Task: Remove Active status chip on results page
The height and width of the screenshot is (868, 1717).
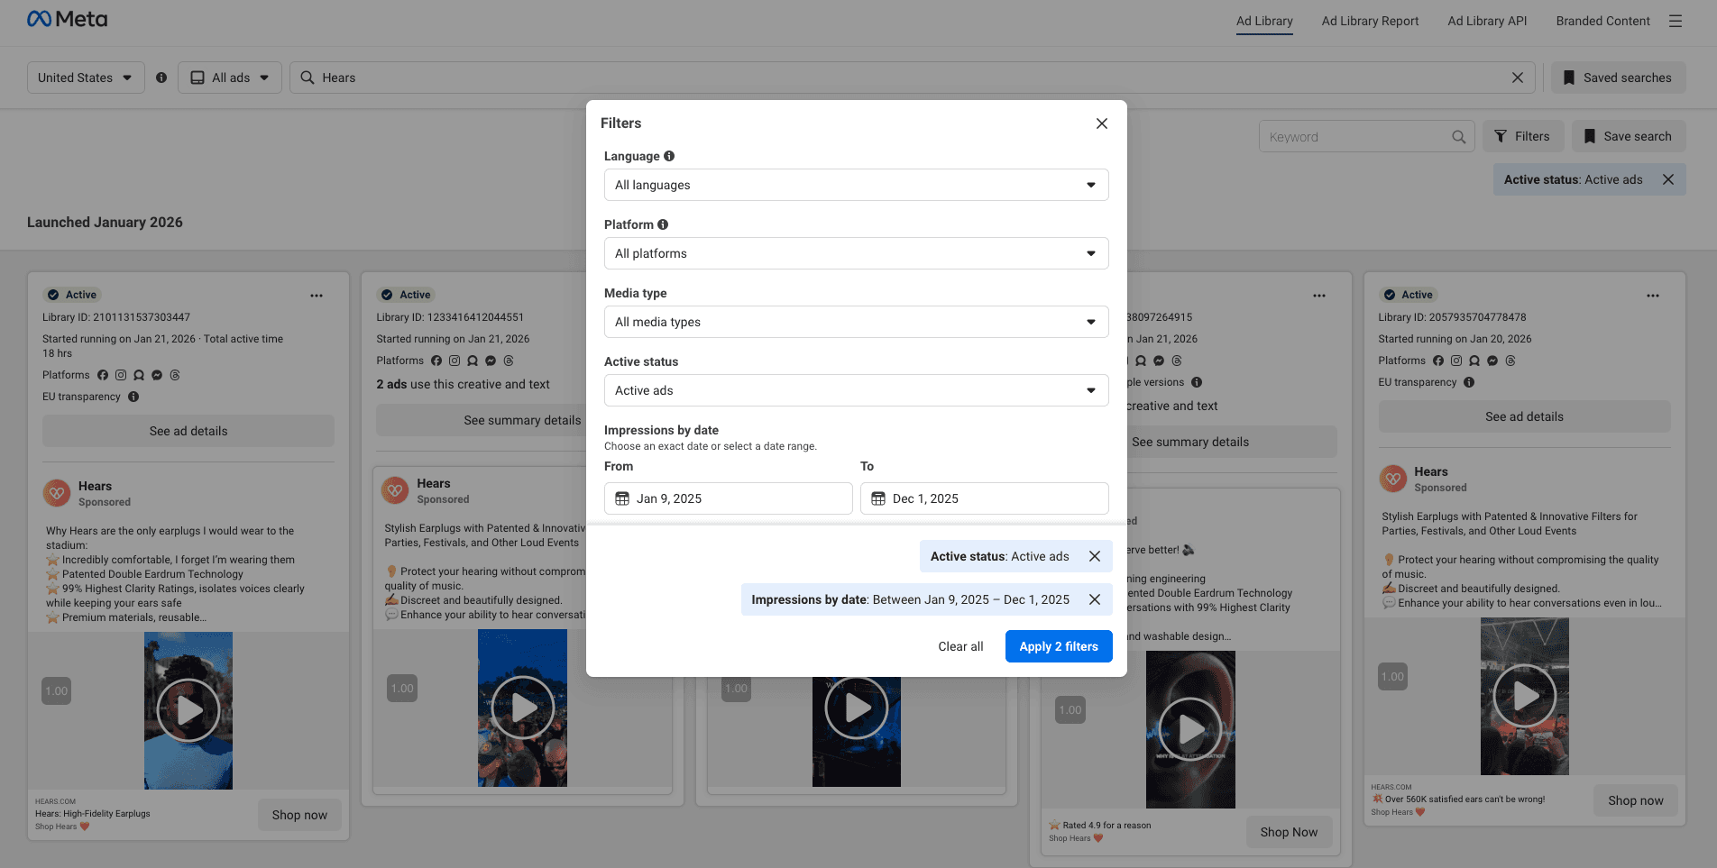Action: click(1668, 179)
